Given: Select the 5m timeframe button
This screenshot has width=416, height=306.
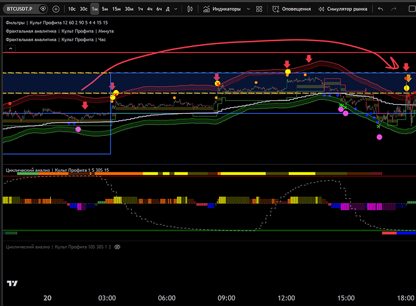Looking at the screenshot, I should coord(105,9).
